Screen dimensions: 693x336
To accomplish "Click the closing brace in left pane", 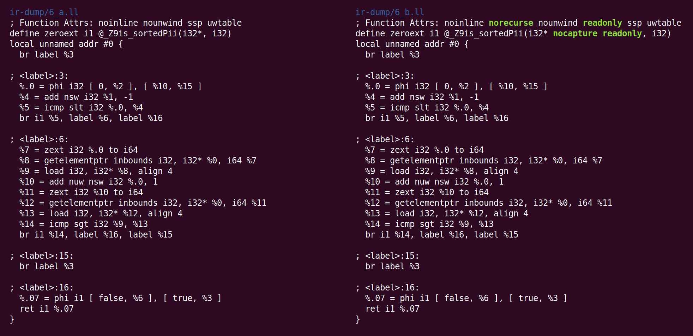I will [12, 319].
